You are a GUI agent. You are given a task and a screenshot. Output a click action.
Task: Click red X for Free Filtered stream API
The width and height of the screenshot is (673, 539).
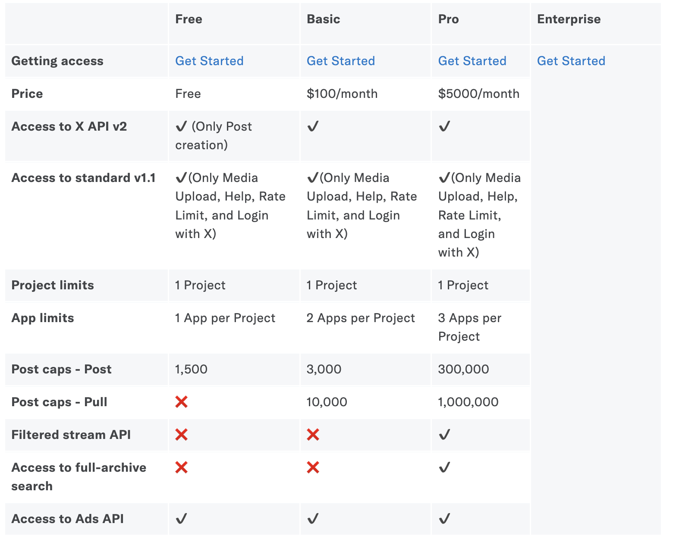[x=182, y=435]
